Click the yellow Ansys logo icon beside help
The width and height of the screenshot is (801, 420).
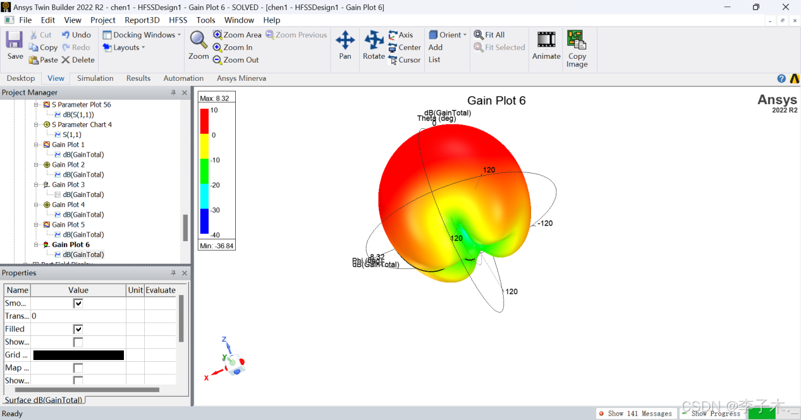tap(795, 78)
